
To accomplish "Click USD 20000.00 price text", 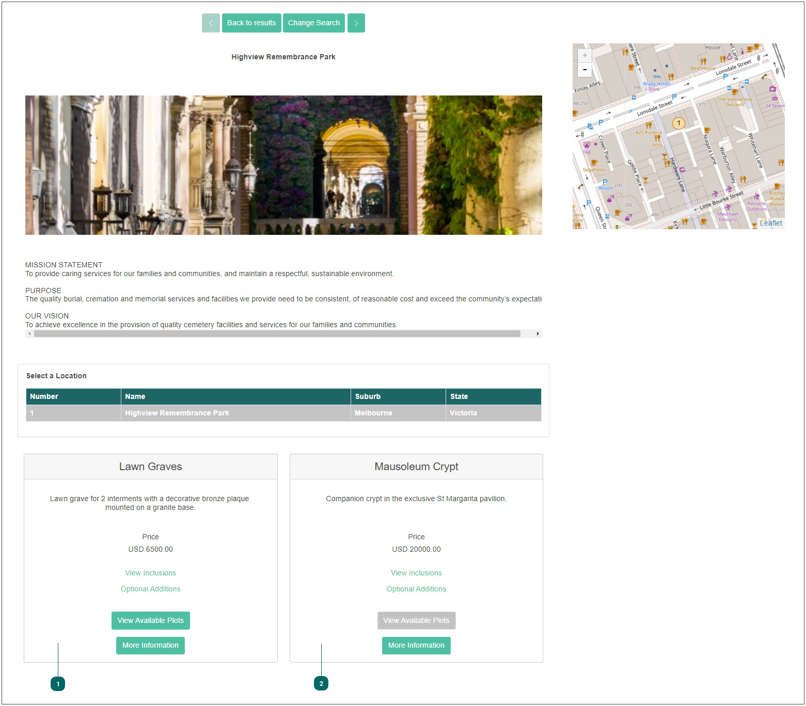I will click(416, 549).
